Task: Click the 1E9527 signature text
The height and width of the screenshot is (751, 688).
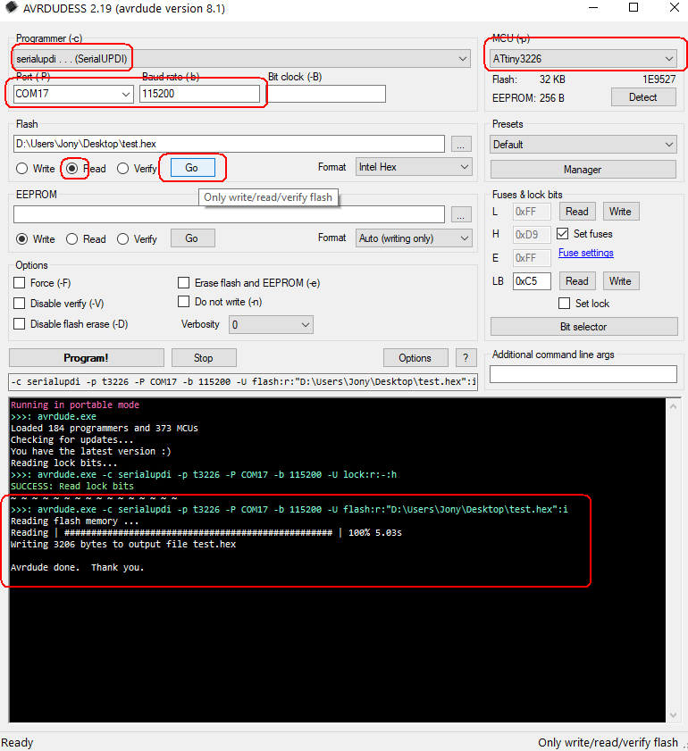Action: click(x=659, y=79)
